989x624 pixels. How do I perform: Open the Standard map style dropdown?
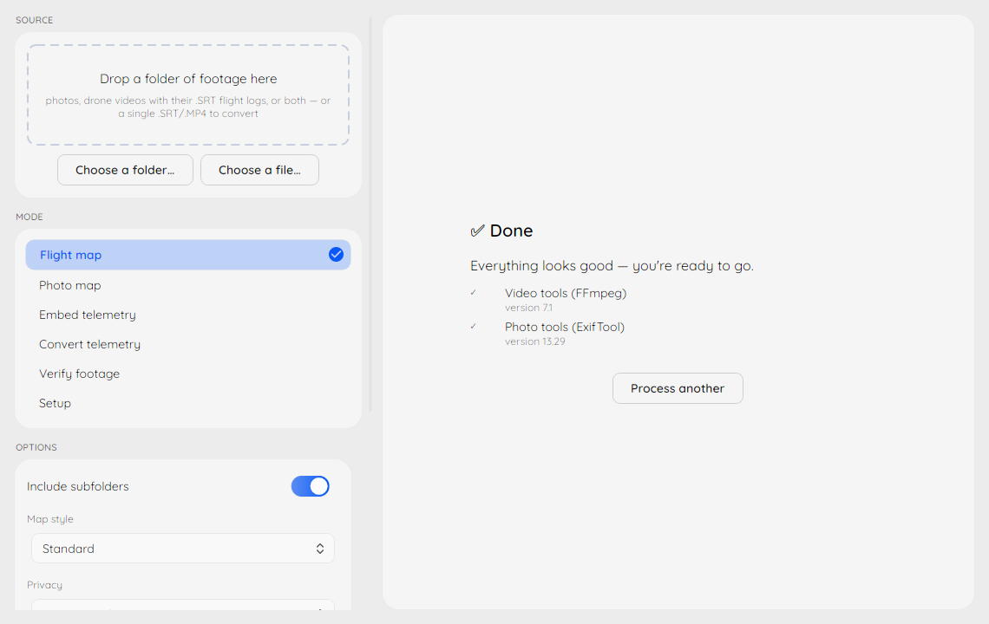point(183,549)
